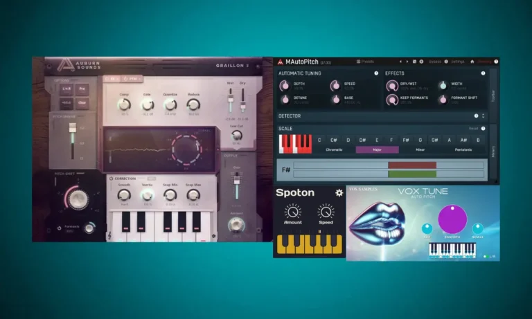Open the PTM dropdown in Graillon

click(132, 79)
